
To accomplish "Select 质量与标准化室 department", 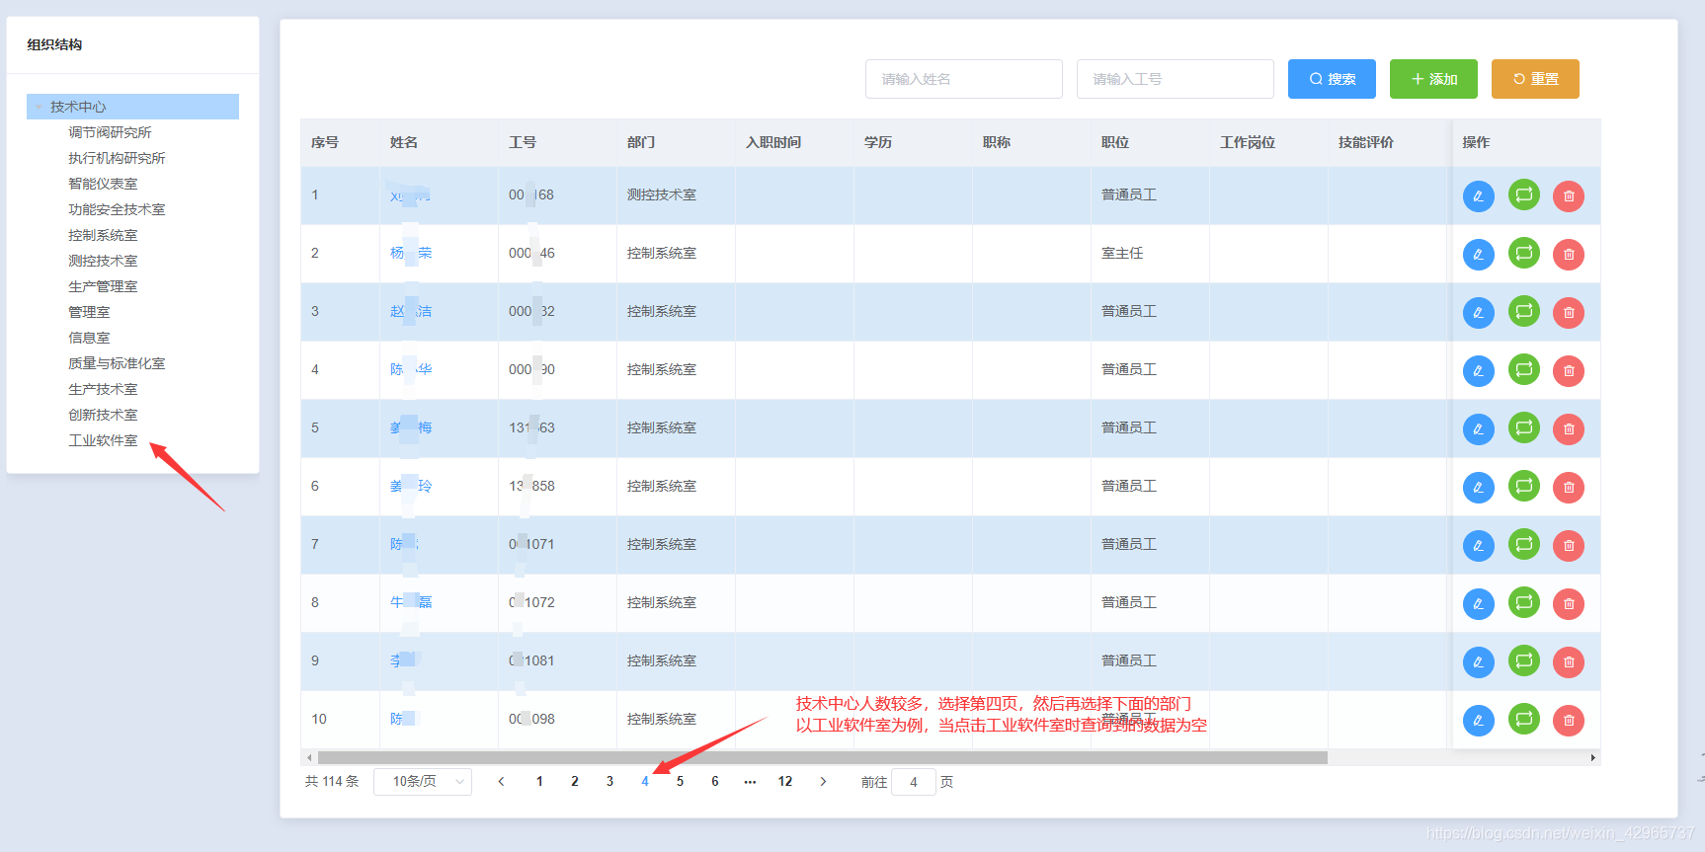I will (x=117, y=363).
